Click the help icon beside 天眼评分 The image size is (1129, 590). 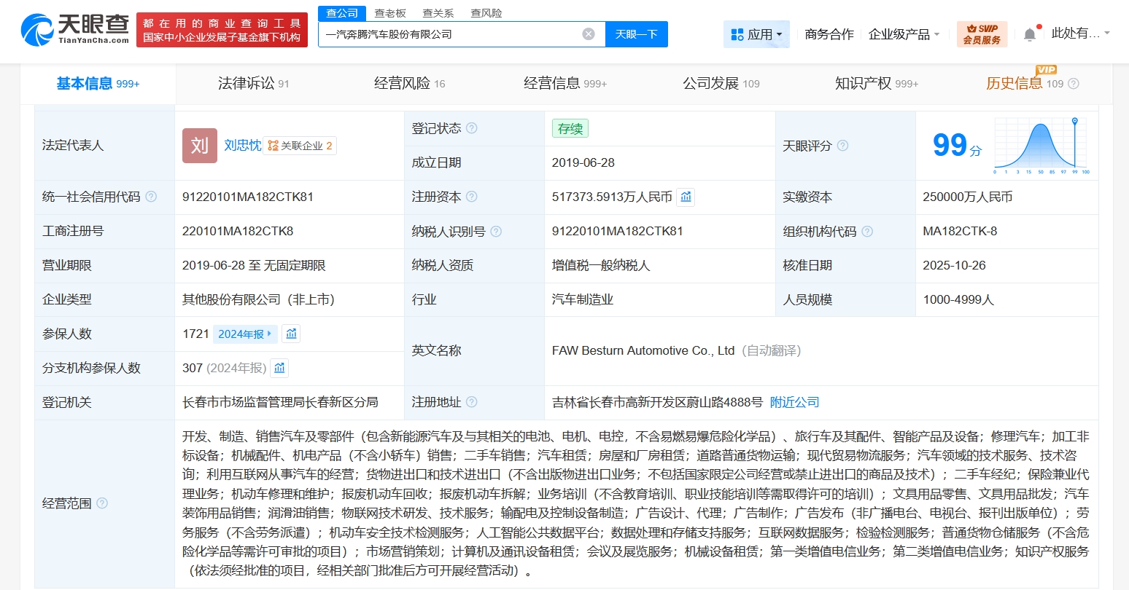[843, 146]
